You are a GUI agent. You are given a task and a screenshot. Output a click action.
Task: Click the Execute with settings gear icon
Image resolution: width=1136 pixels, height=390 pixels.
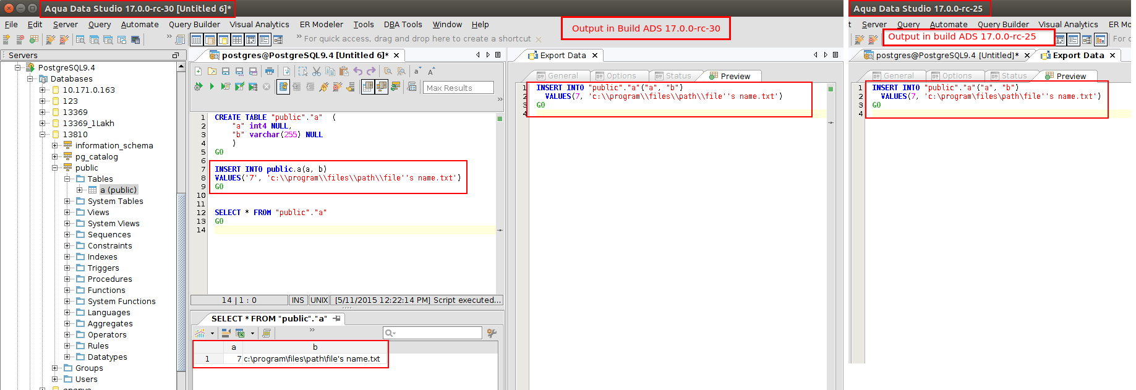click(x=198, y=87)
